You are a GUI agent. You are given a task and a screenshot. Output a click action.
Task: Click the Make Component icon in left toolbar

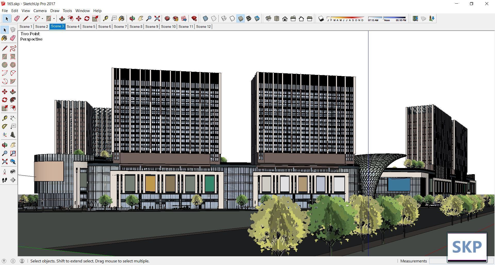pyautogui.click(x=13, y=30)
